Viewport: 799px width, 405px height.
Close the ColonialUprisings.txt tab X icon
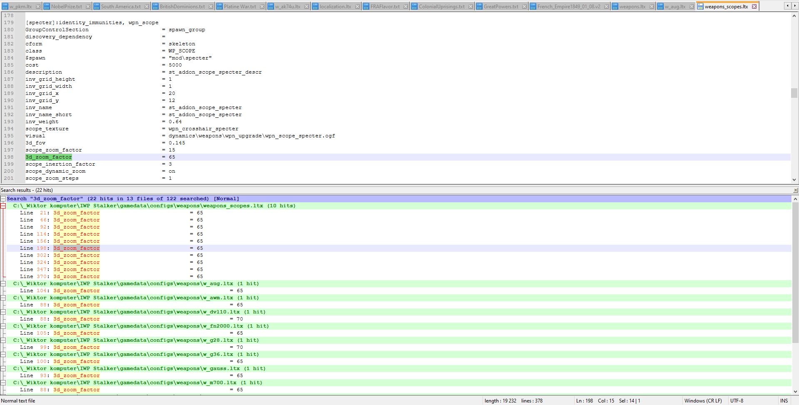[471, 7]
